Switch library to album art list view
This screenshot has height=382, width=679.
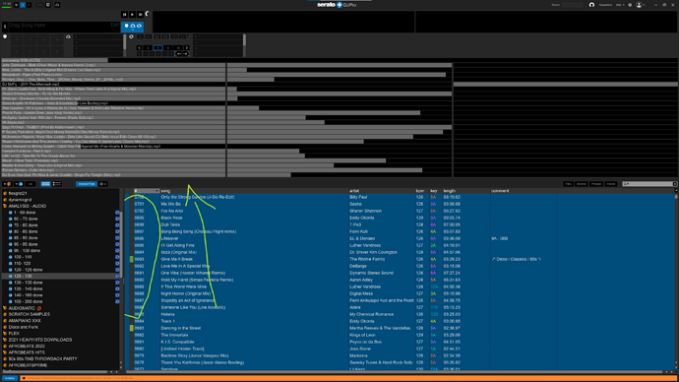coord(57,184)
